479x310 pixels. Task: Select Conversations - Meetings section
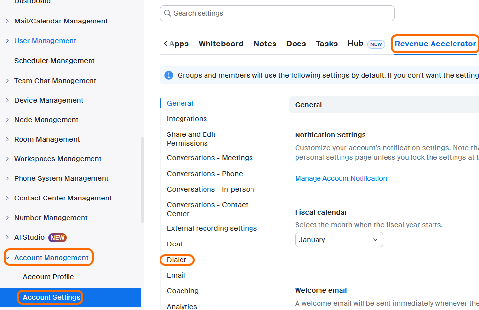point(209,158)
